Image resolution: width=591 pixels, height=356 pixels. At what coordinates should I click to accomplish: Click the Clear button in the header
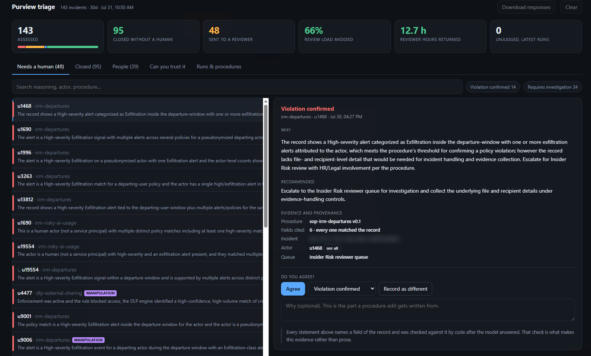(x=571, y=7)
